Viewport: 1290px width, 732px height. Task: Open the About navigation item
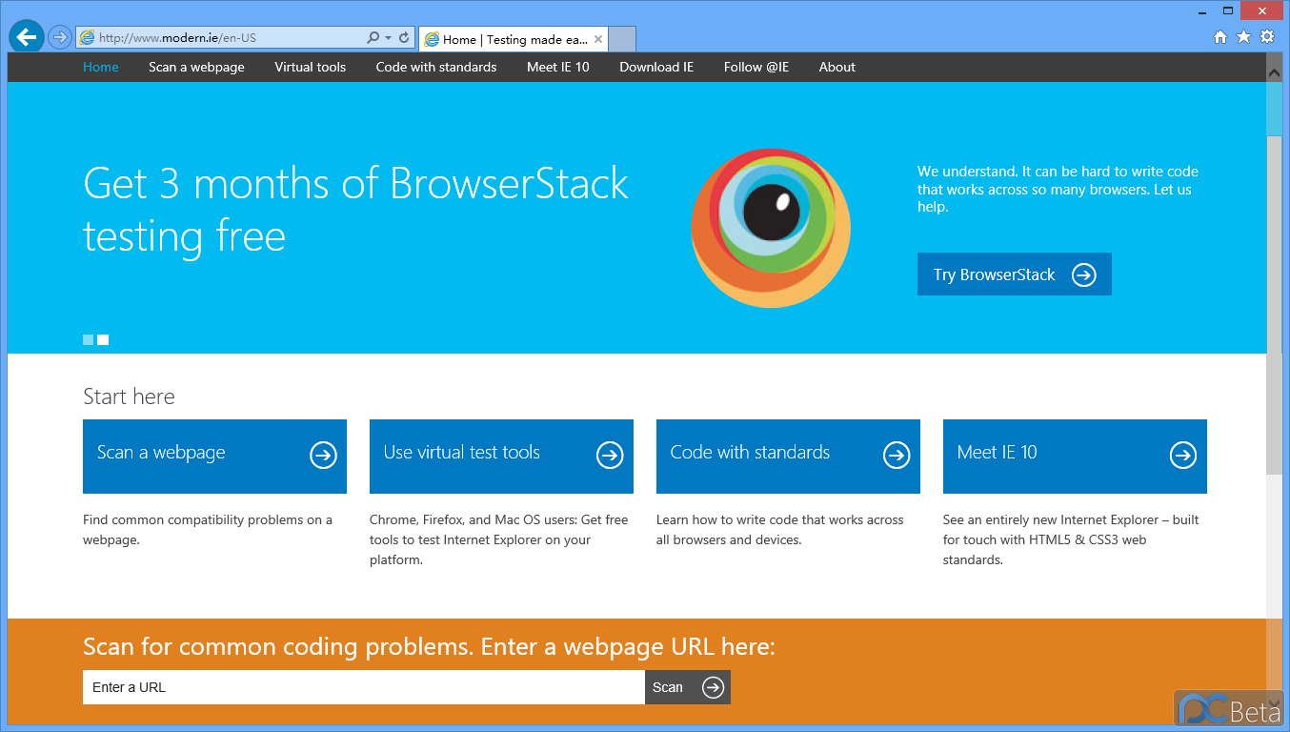(837, 67)
